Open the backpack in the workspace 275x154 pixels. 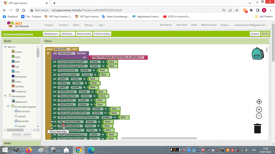(258, 54)
